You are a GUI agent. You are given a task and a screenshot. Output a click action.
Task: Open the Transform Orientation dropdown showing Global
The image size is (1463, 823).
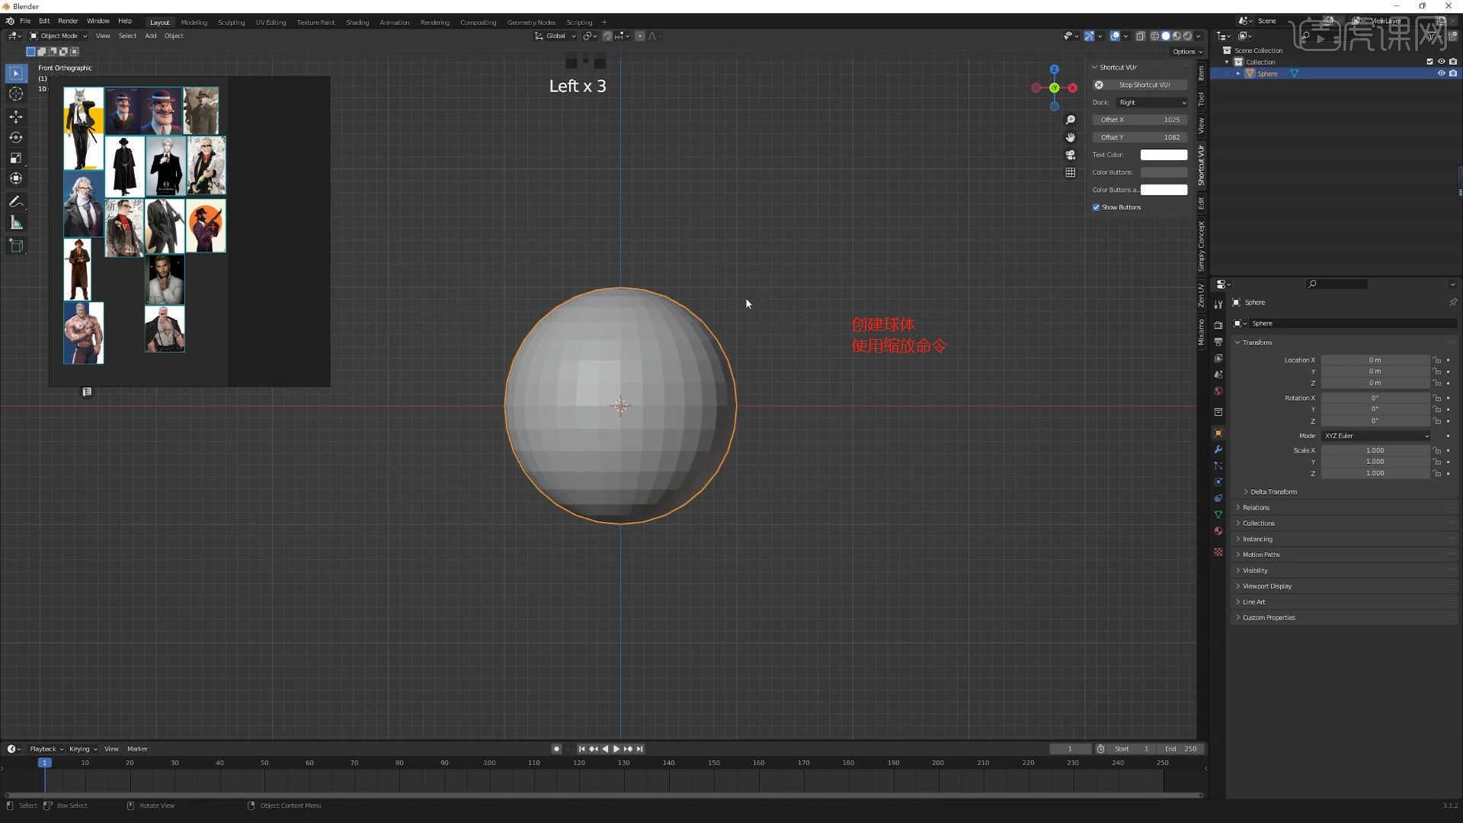coord(555,36)
